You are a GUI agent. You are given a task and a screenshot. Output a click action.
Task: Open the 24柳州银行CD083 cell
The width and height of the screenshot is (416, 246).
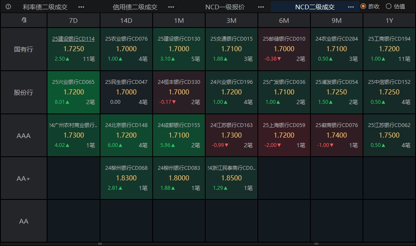point(179,178)
